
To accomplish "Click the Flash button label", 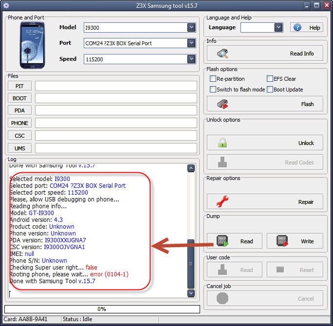I will 307,104.
